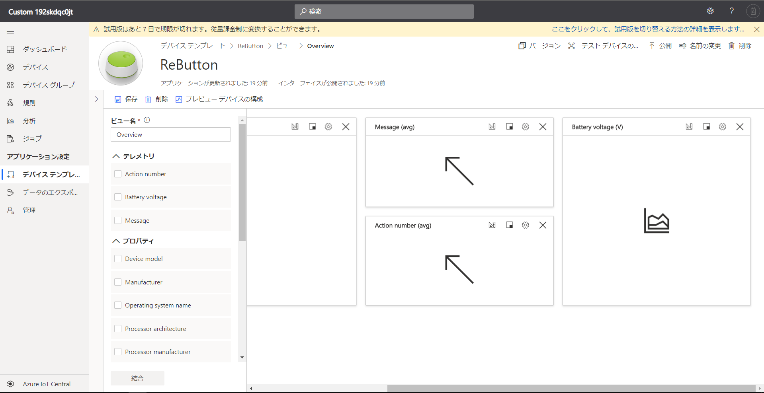Click the ReButton device image thumbnail
Image resolution: width=764 pixels, height=393 pixels.
[x=121, y=63]
